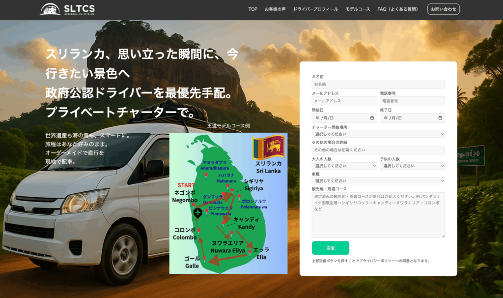Image resolution: width=503 pixels, height=298 pixels.
Task: Open FAQ（よくある質問） page
Action: [x=397, y=9]
